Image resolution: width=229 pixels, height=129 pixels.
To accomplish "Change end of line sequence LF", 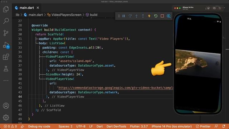I will point(91,126).
